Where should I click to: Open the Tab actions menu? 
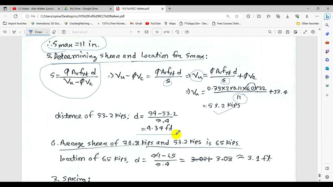(5, 9)
